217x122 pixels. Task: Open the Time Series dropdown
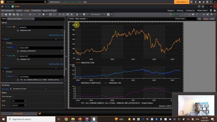click(x=97, y=14)
